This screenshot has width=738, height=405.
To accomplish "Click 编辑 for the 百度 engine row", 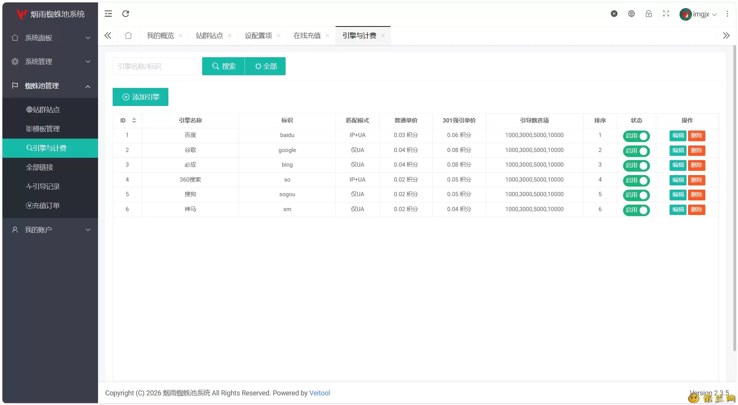I will 678,136.
